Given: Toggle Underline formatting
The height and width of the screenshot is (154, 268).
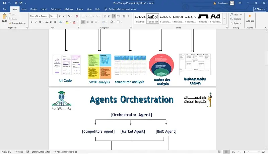Looking at the screenshot, I should click(40, 22).
